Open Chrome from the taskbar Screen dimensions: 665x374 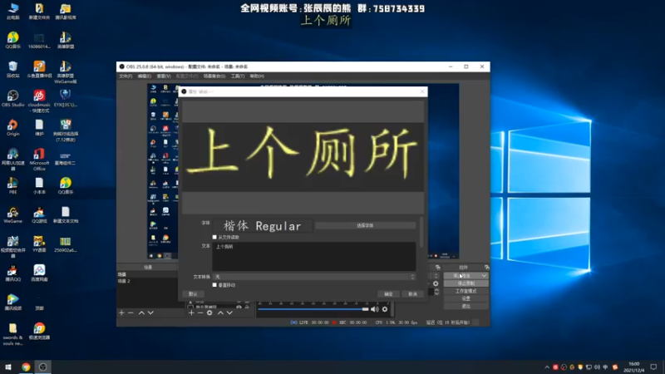[x=26, y=367]
